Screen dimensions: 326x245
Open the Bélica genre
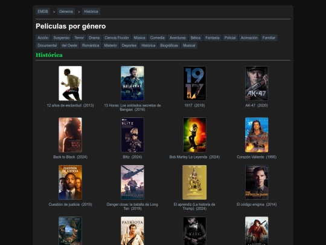[x=196, y=38]
